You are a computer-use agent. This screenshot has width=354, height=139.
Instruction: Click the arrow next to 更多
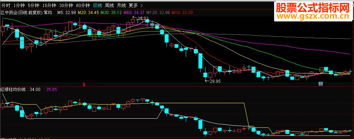141,5
